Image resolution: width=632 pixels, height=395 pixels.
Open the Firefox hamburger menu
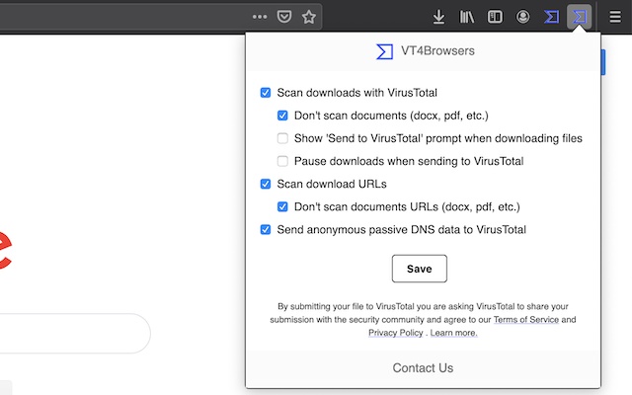(614, 17)
